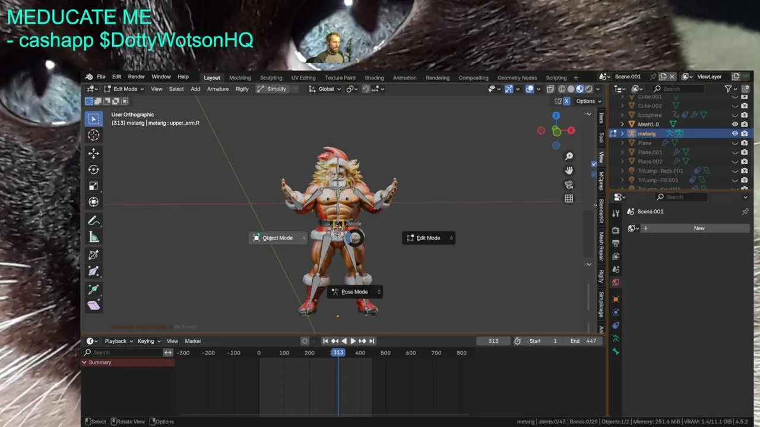Click the End frame 447 field

(583, 341)
